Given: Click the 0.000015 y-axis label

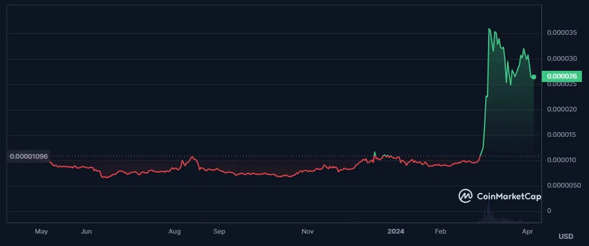Looking at the screenshot, I should (x=562, y=135).
